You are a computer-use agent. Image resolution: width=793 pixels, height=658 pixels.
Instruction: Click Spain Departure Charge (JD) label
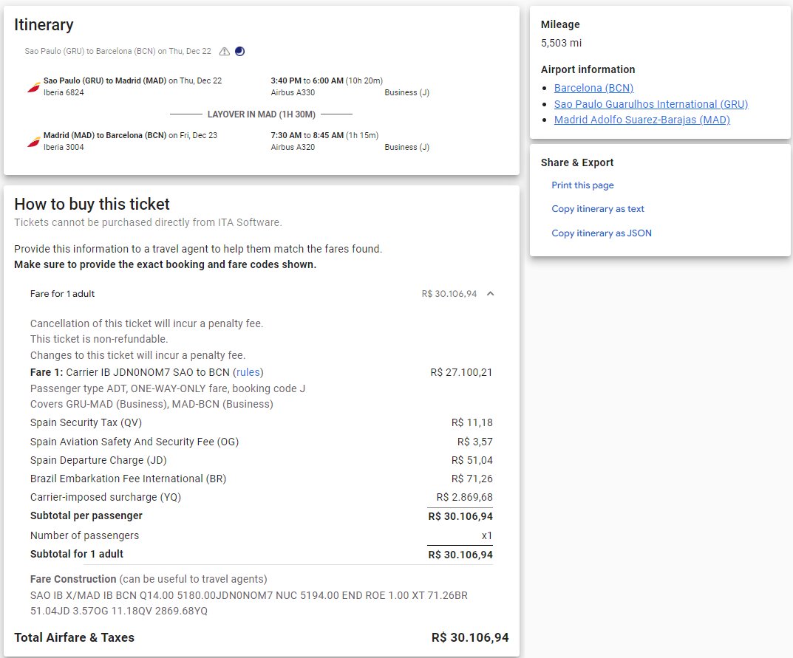point(98,460)
